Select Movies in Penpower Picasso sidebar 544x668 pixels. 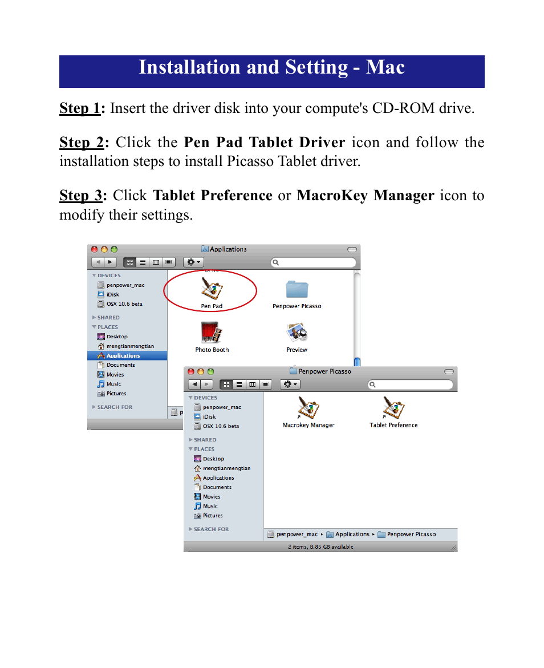(224, 497)
